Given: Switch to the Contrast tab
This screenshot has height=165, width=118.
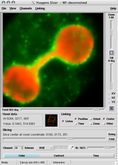Looking at the screenshot, I should click(59, 156).
